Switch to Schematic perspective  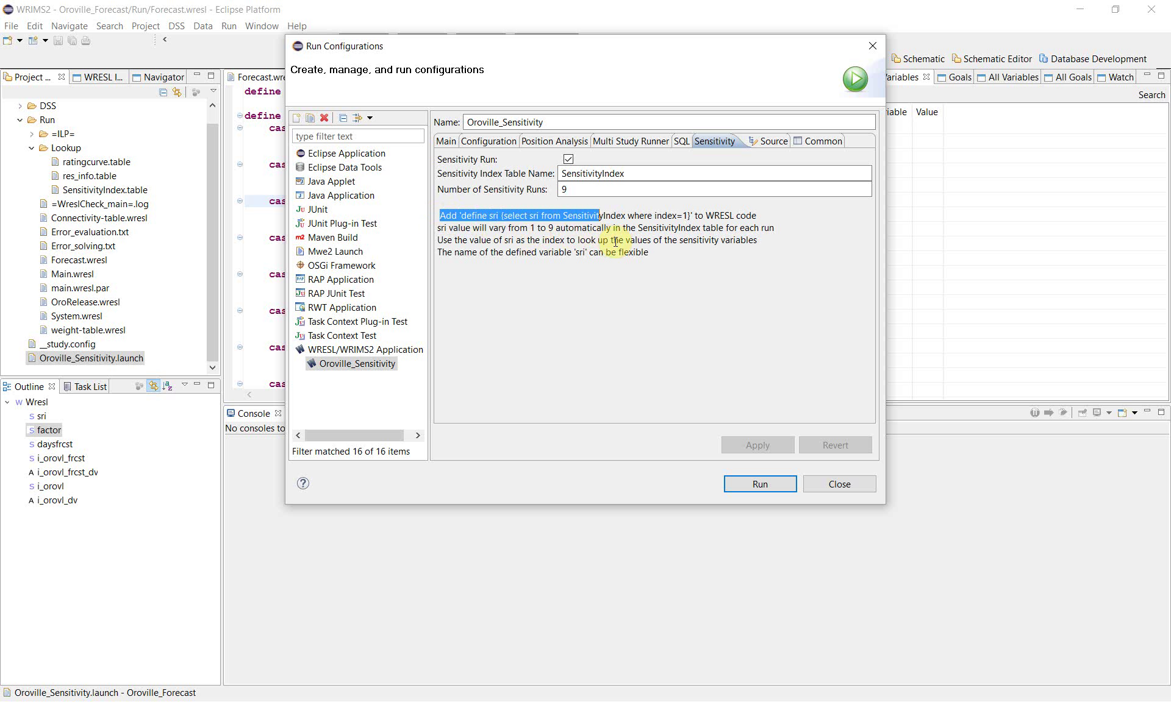(x=918, y=59)
